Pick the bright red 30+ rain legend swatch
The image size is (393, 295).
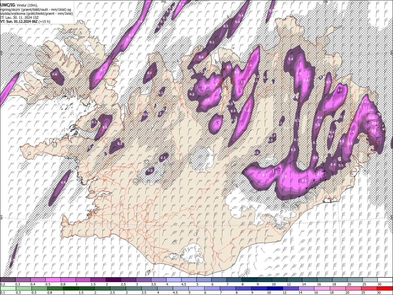pyautogui.click(x=385, y=289)
